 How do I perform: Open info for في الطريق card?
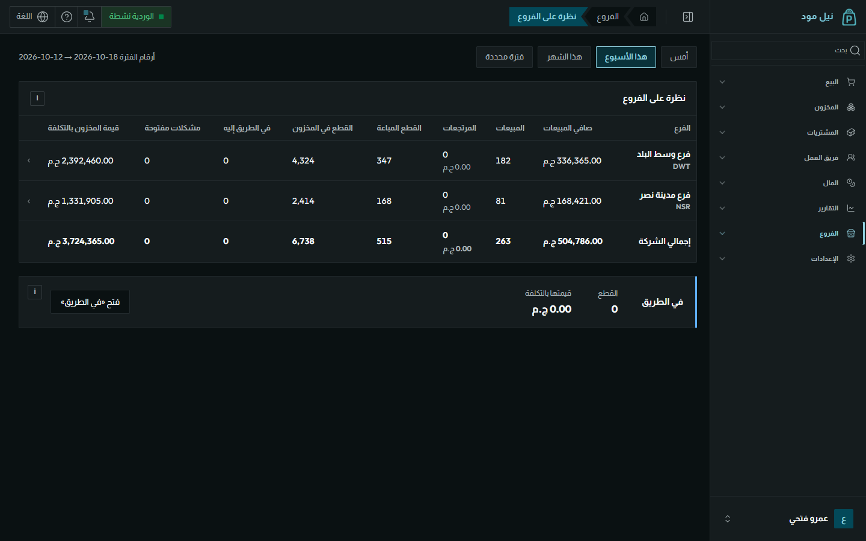tap(35, 292)
